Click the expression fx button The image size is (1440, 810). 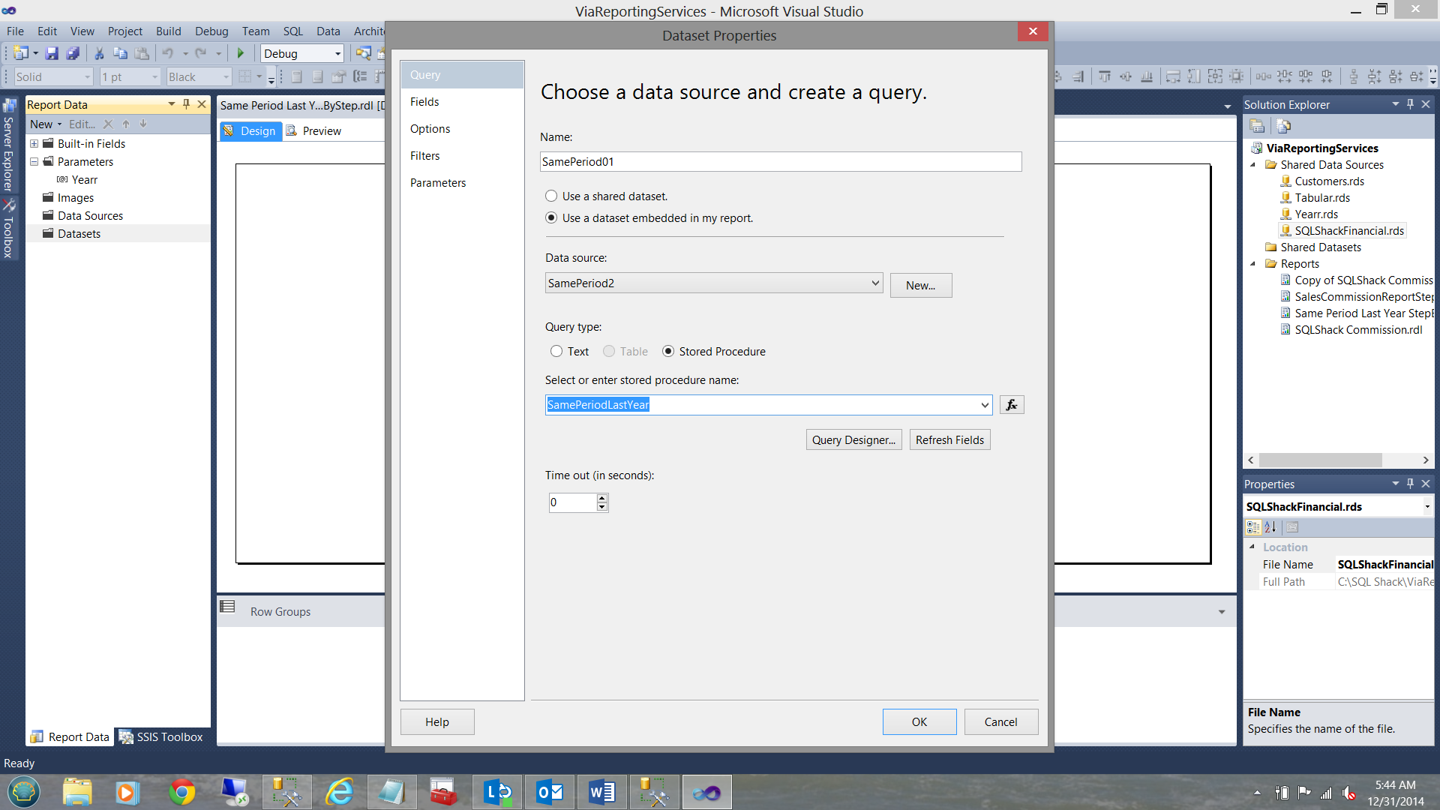[x=1012, y=405]
